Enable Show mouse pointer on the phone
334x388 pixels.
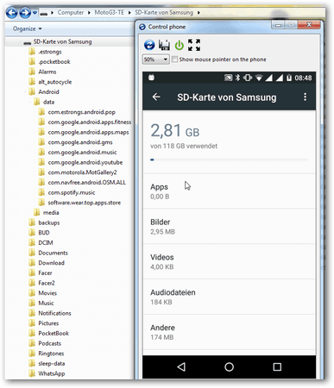click(x=174, y=59)
